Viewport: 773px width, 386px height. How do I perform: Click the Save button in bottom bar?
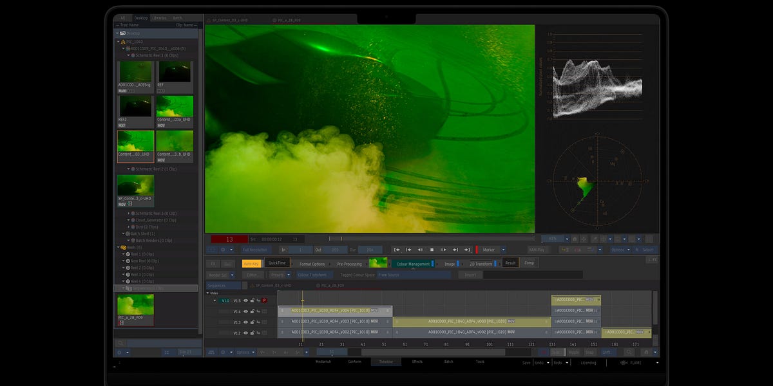[527, 363]
